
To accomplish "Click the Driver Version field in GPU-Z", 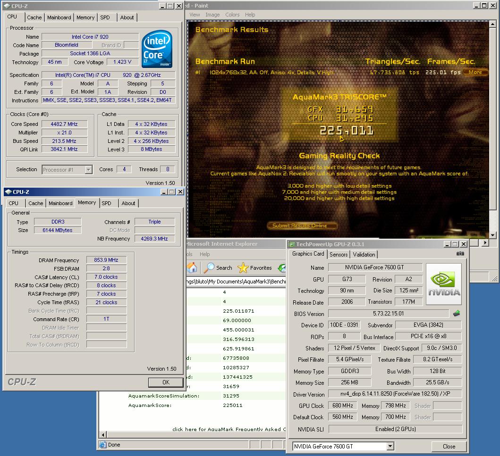I will 395,394.
